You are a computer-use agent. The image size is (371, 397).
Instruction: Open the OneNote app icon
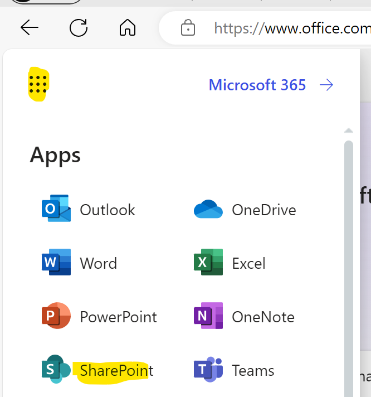point(208,316)
